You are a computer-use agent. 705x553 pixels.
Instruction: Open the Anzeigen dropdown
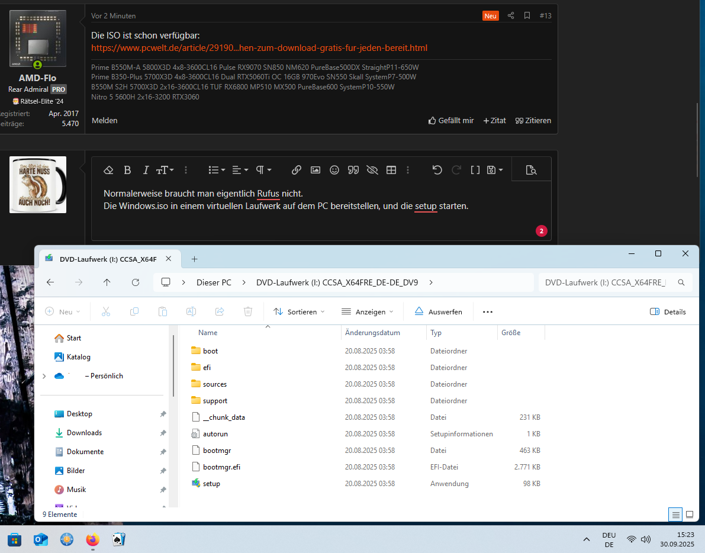[x=368, y=311]
